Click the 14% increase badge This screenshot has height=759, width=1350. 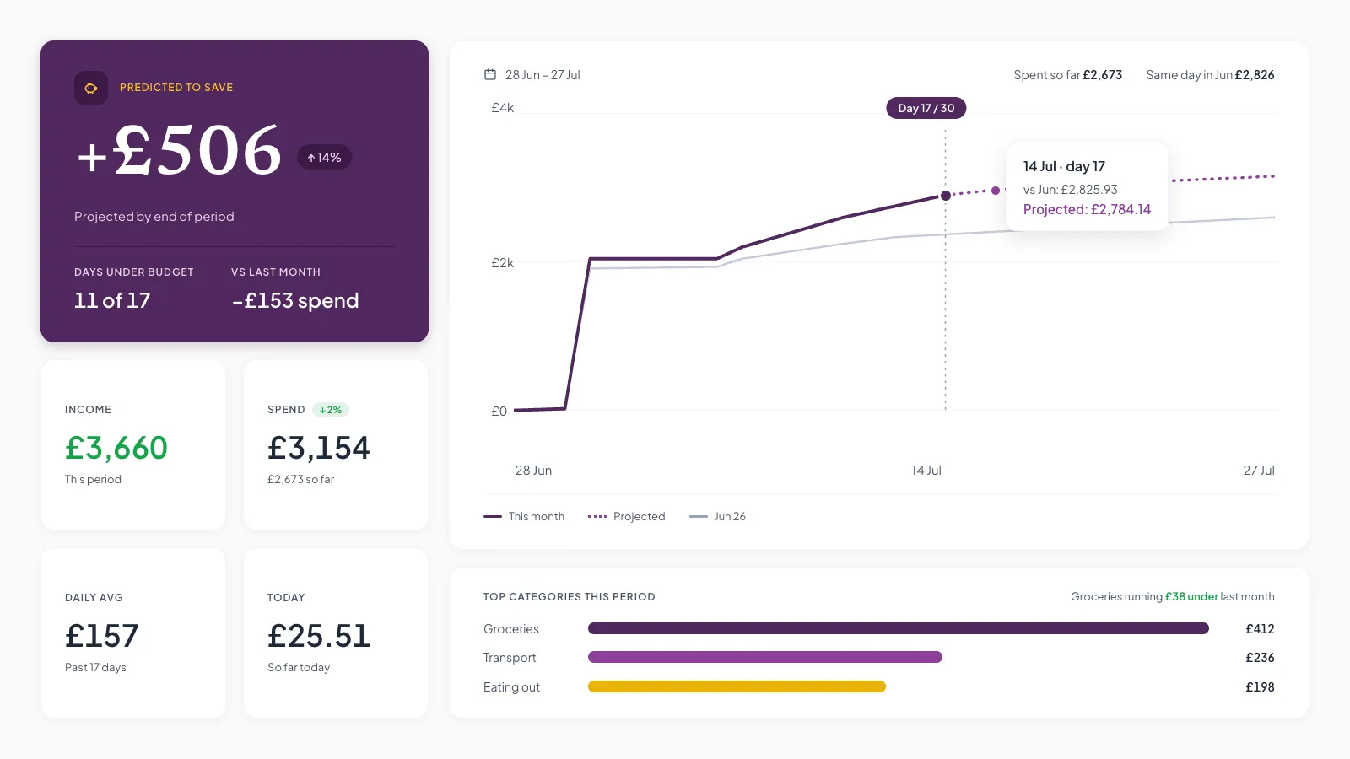[324, 158]
